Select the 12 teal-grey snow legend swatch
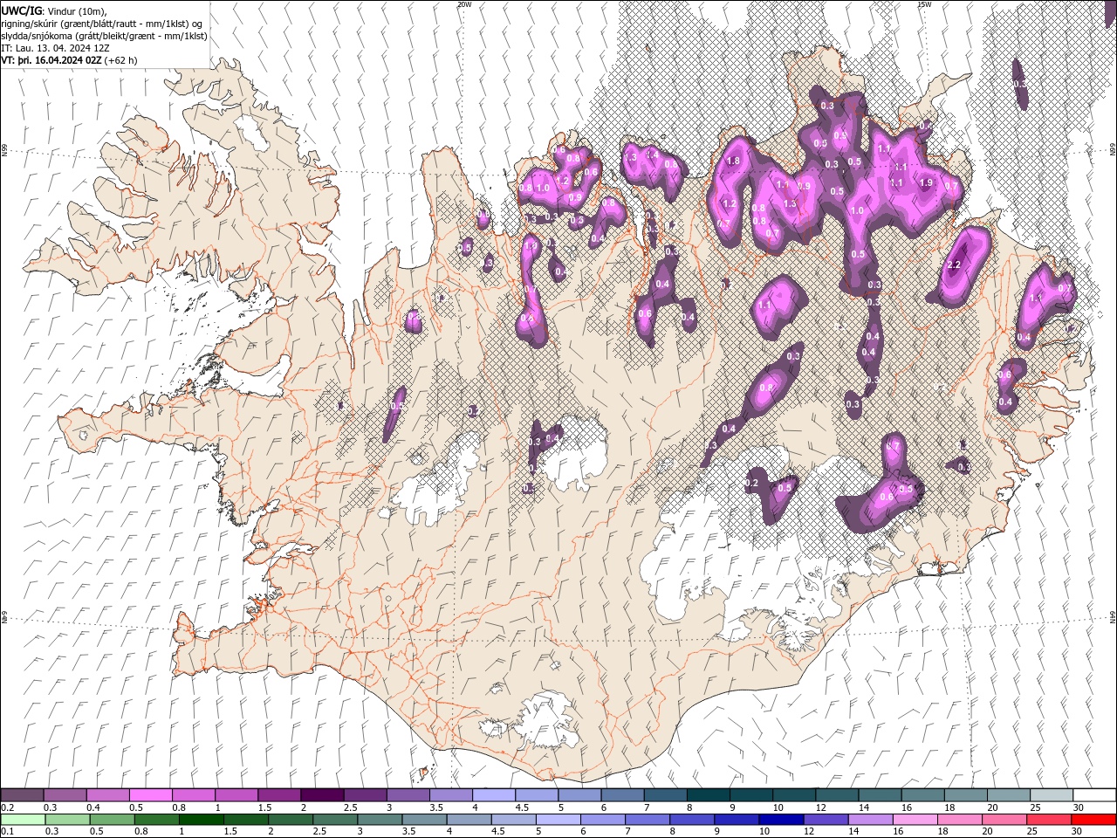 (837, 795)
